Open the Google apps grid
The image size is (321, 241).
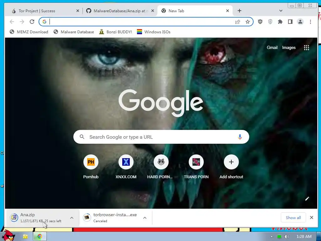(307, 48)
